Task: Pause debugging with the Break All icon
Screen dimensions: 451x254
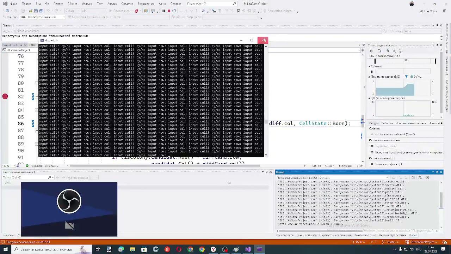Action: click(x=163, y=11)
